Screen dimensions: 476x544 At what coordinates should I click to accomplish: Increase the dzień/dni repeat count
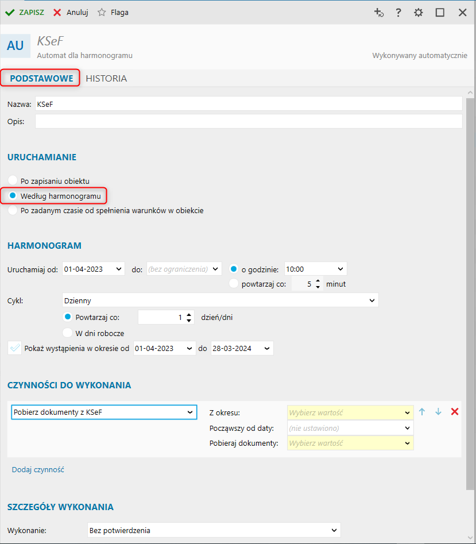pos(188,314)
